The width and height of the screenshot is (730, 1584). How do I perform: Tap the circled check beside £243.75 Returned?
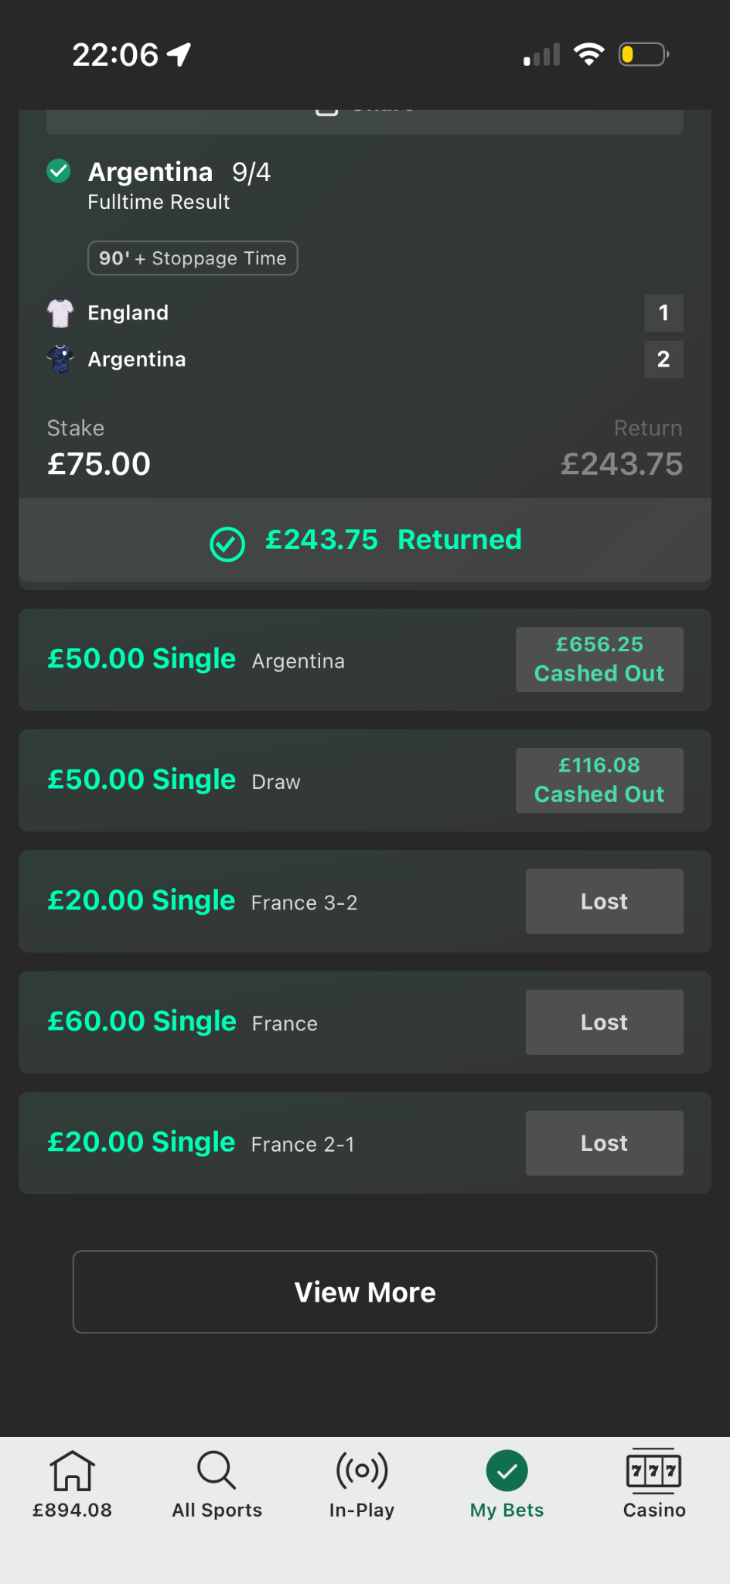(x=227, y=544)
